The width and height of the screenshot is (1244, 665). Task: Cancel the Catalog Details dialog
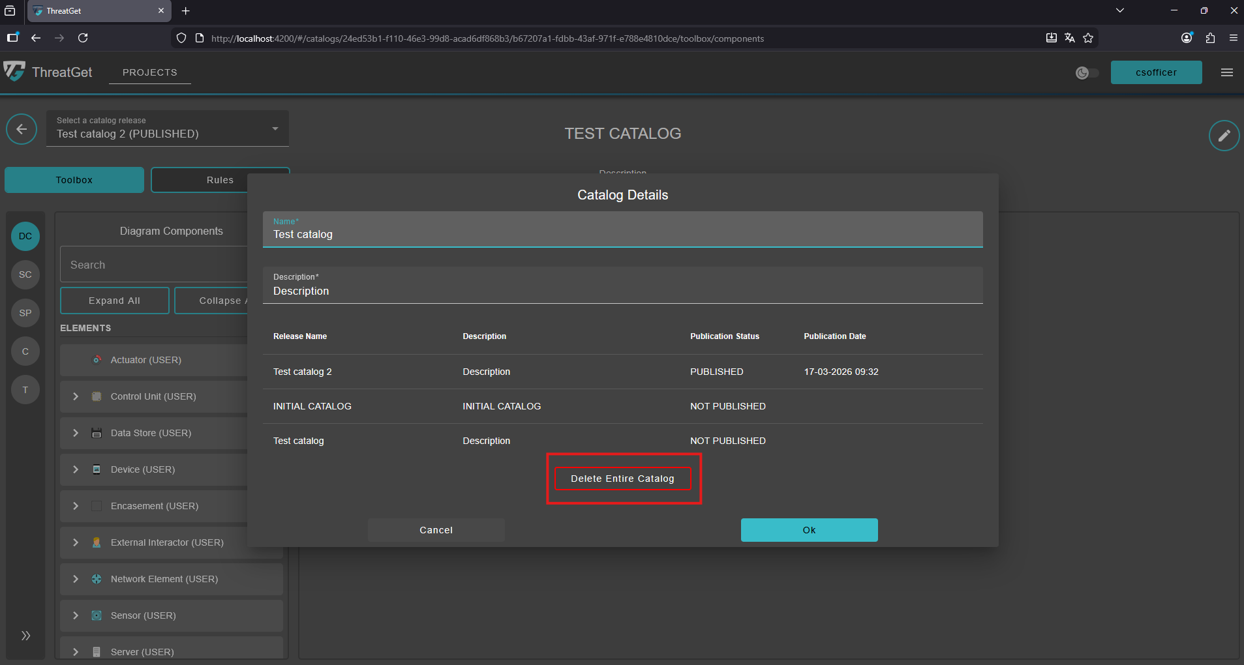(x=436, y=530)
